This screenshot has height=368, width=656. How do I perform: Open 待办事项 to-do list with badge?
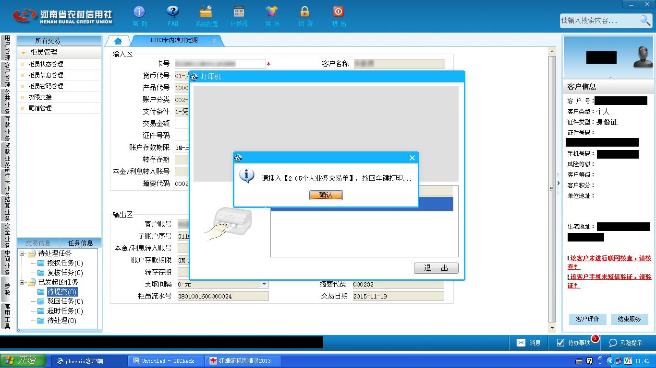pyautogui.click(x=574, y=343)
